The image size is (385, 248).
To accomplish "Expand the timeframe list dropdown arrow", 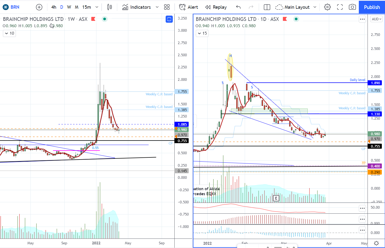I will 97,7.
